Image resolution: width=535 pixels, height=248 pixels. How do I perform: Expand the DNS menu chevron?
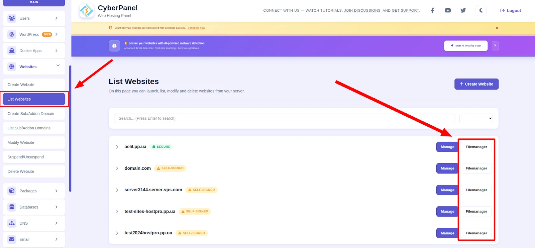coord(57,223)
